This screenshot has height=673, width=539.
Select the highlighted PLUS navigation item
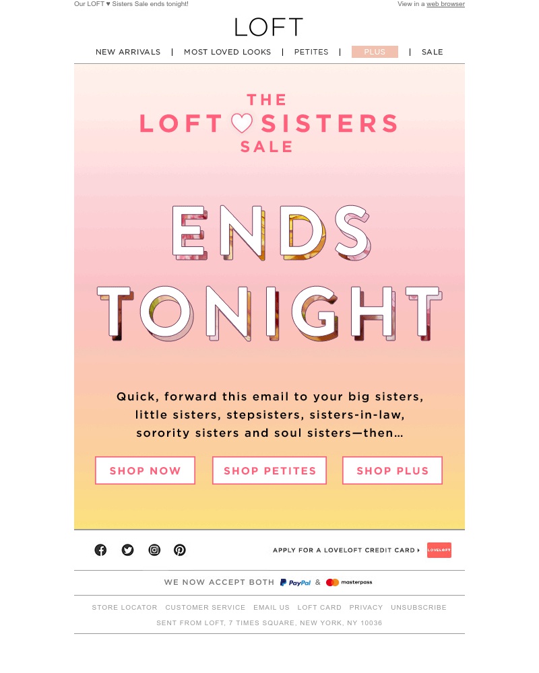click(375, 52)
